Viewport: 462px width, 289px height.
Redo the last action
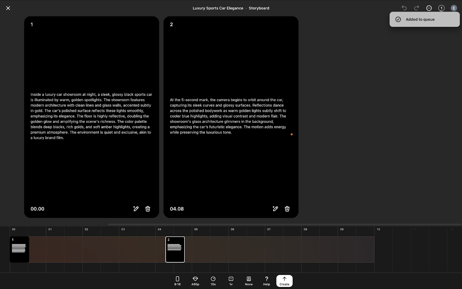tap(417, 8)
